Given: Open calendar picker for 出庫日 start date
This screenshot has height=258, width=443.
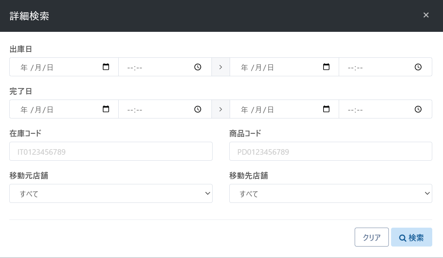Looking at the screenshot, I should click(x=106, y=67).
